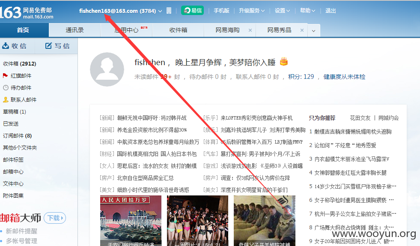
Task: Open 调查: 仅3成网友认为房价在降 link
Action: [255, 178]
